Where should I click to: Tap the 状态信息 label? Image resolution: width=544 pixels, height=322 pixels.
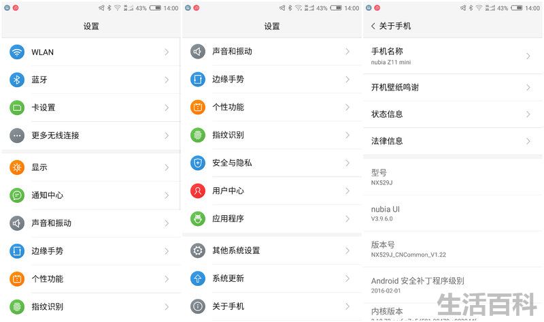387,114
